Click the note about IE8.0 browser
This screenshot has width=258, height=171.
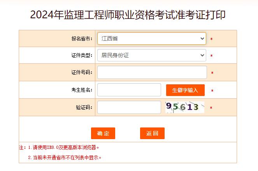click(x=63, y=148)
